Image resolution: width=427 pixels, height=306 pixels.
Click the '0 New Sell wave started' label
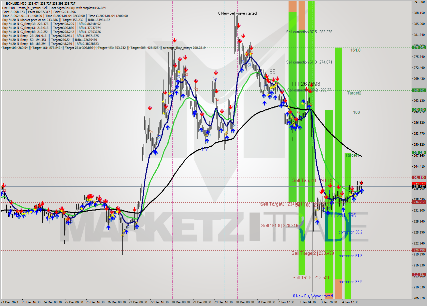click(x=238, y=13)
